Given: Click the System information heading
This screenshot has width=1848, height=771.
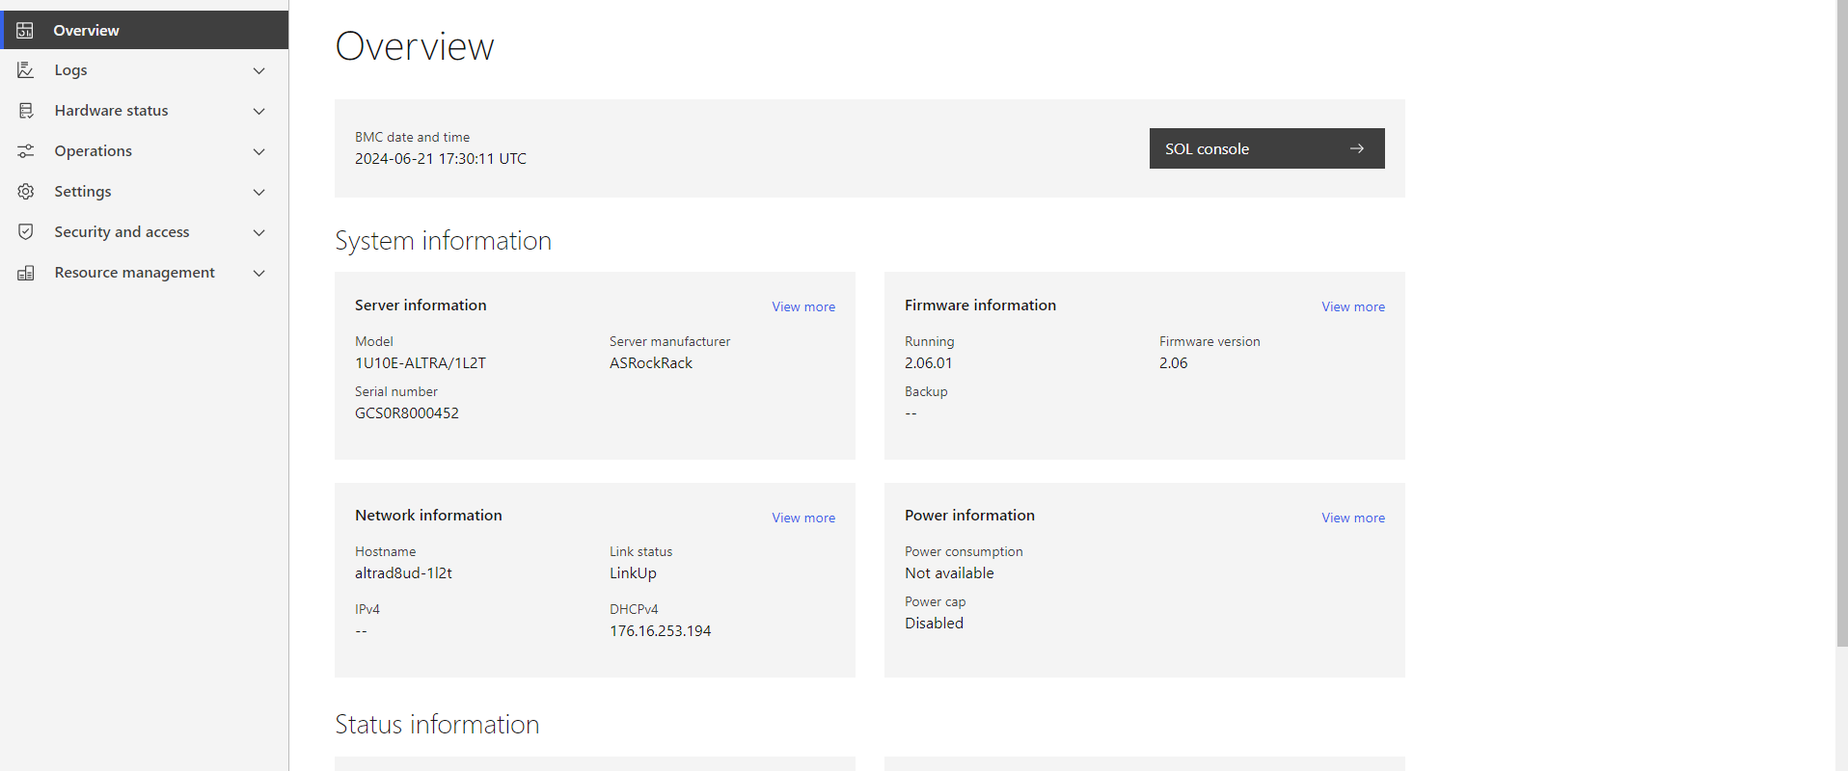Looking at the screenshot, I should 443,241.
